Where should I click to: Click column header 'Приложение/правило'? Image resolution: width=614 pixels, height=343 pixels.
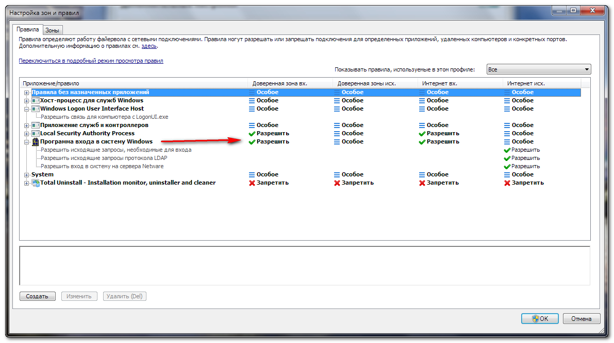134,83
